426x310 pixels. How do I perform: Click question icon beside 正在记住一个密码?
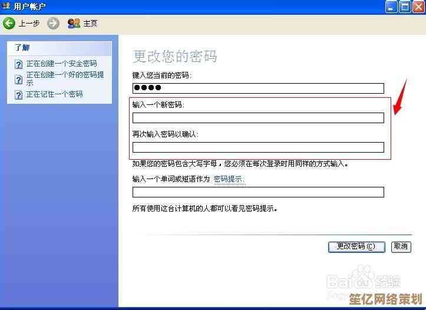[x=19, y=94]
